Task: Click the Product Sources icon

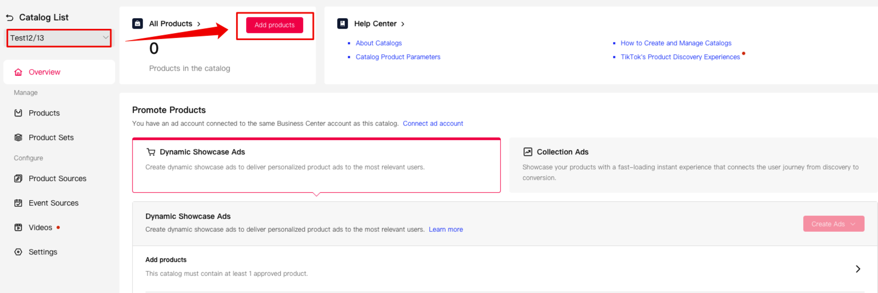Action: pyautogui.click(x=18, y=178)
